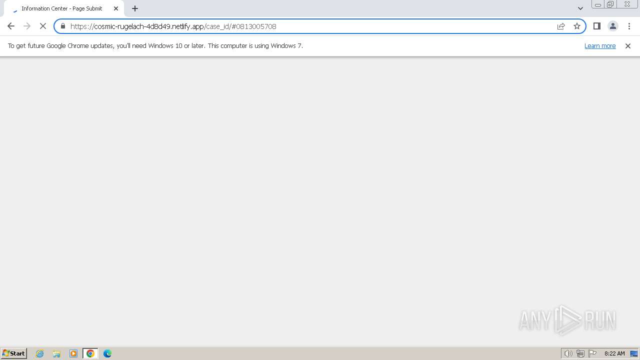Minimize the Chrome window
The image size is (640, 360).
[x=597, y=4]
